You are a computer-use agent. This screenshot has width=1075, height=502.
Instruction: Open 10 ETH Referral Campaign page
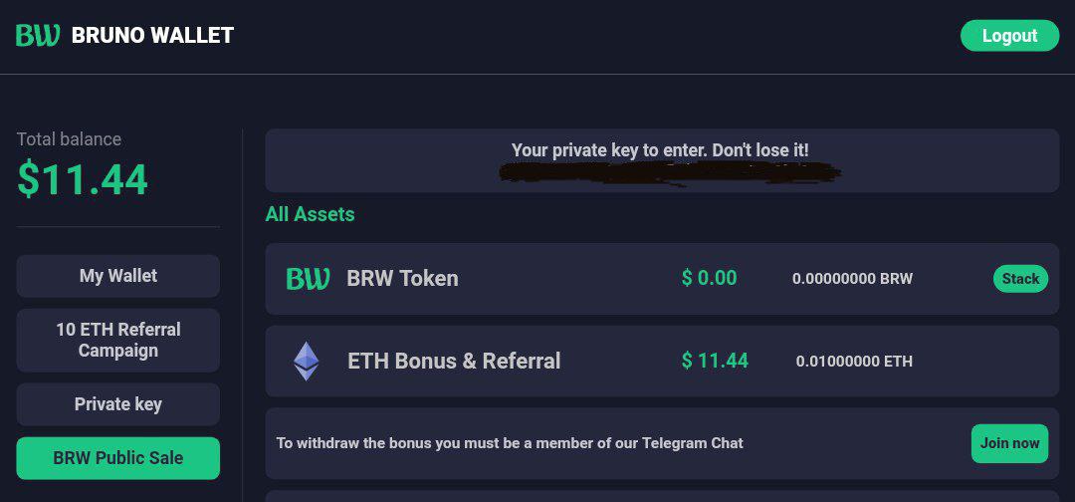coord(117,340)
